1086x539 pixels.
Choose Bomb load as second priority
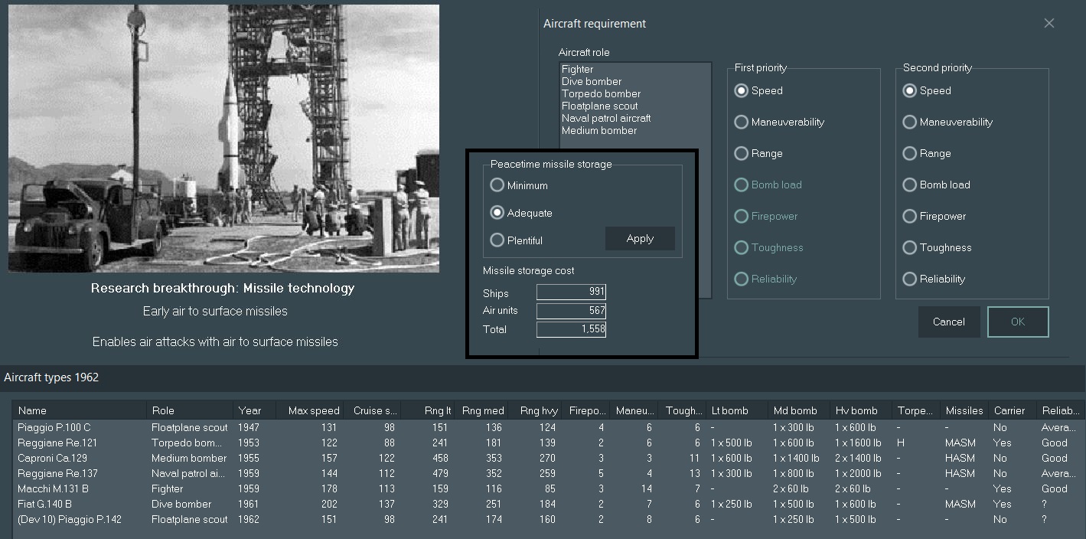(937, 185)
